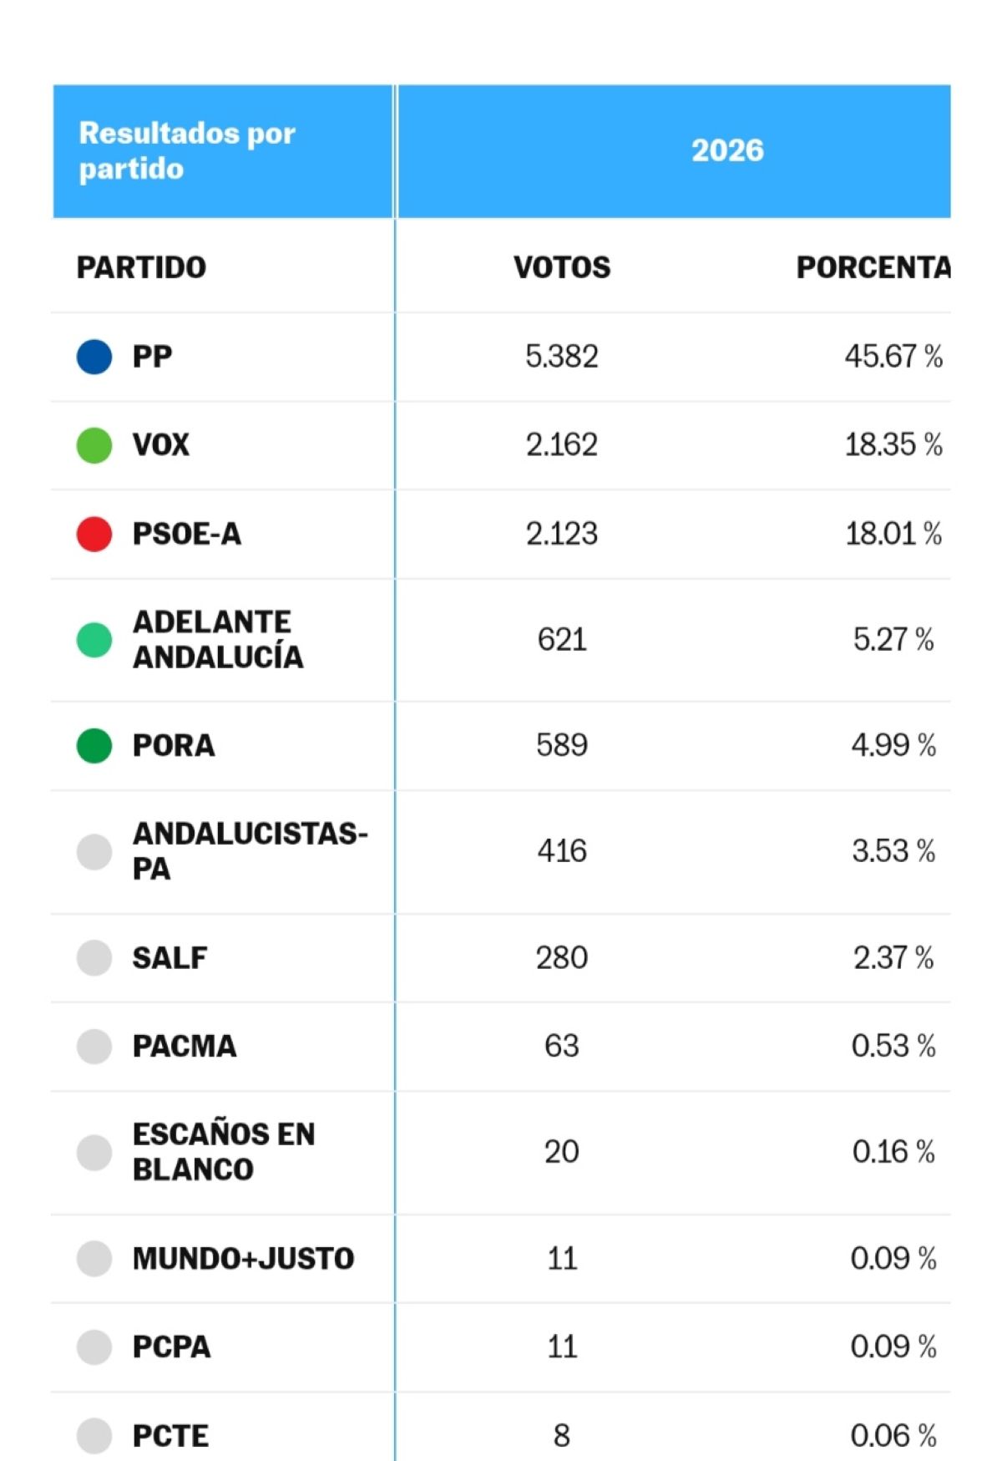This screenshot has height=1461, width=1002.
Task: Click the blue PP party color dot
Action: pos(94,357)
